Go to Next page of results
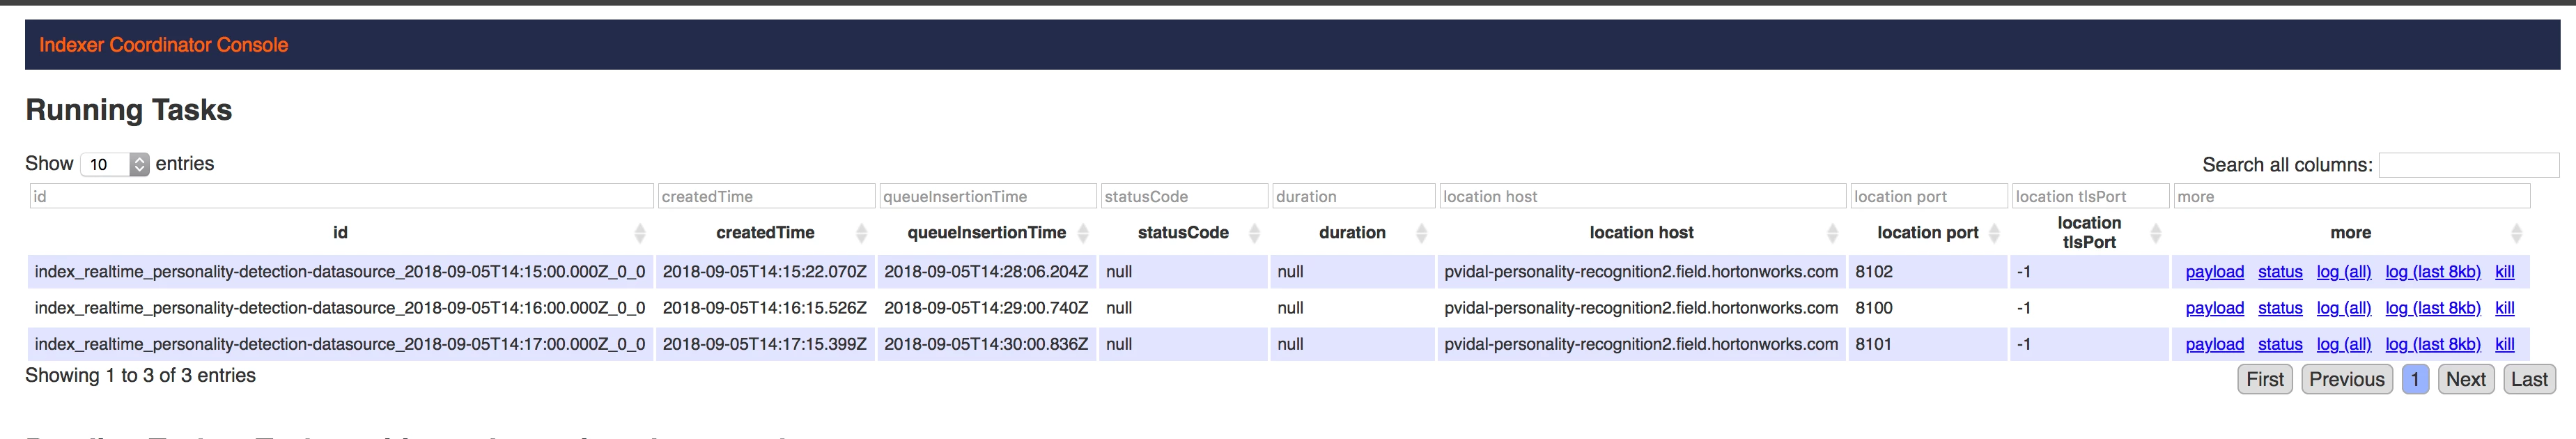Screen dimensions: 2576x439 (2466, 379)
